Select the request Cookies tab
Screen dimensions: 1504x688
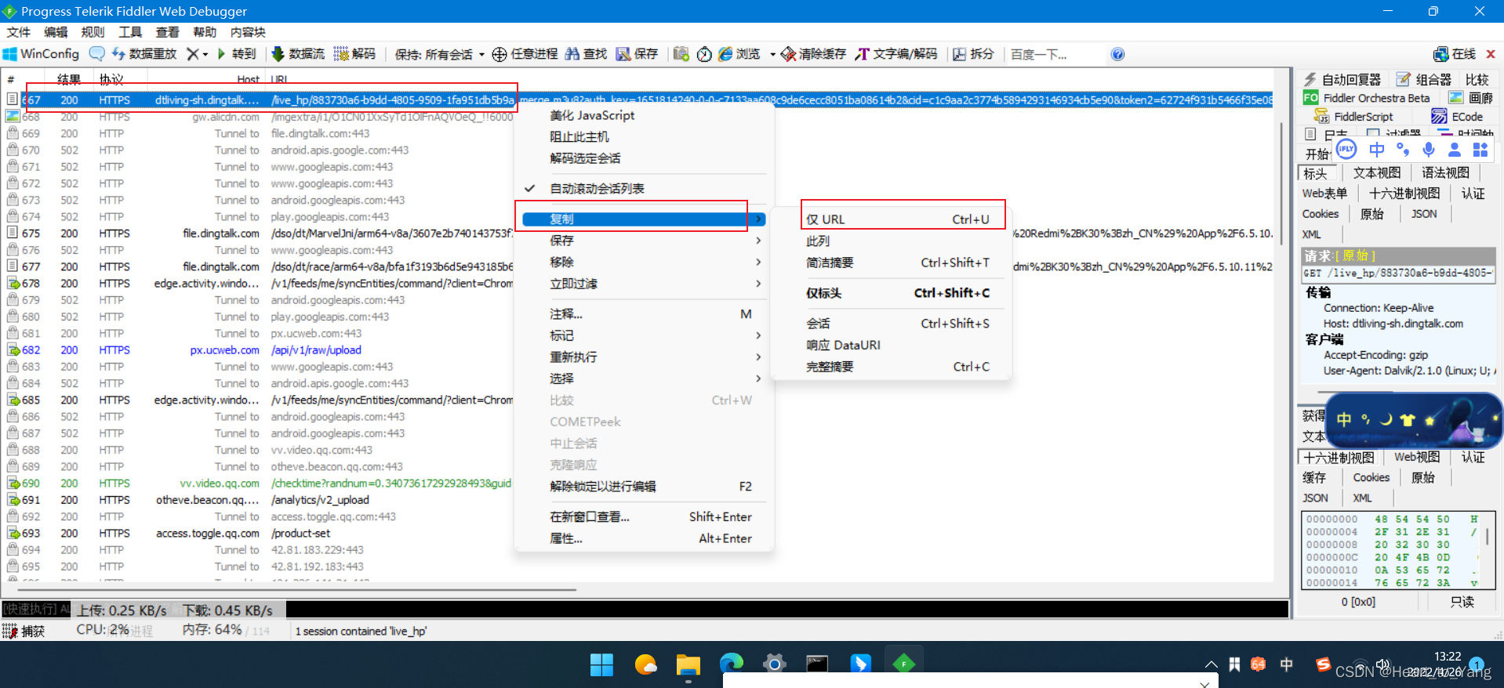click(x=1321, y=214)
